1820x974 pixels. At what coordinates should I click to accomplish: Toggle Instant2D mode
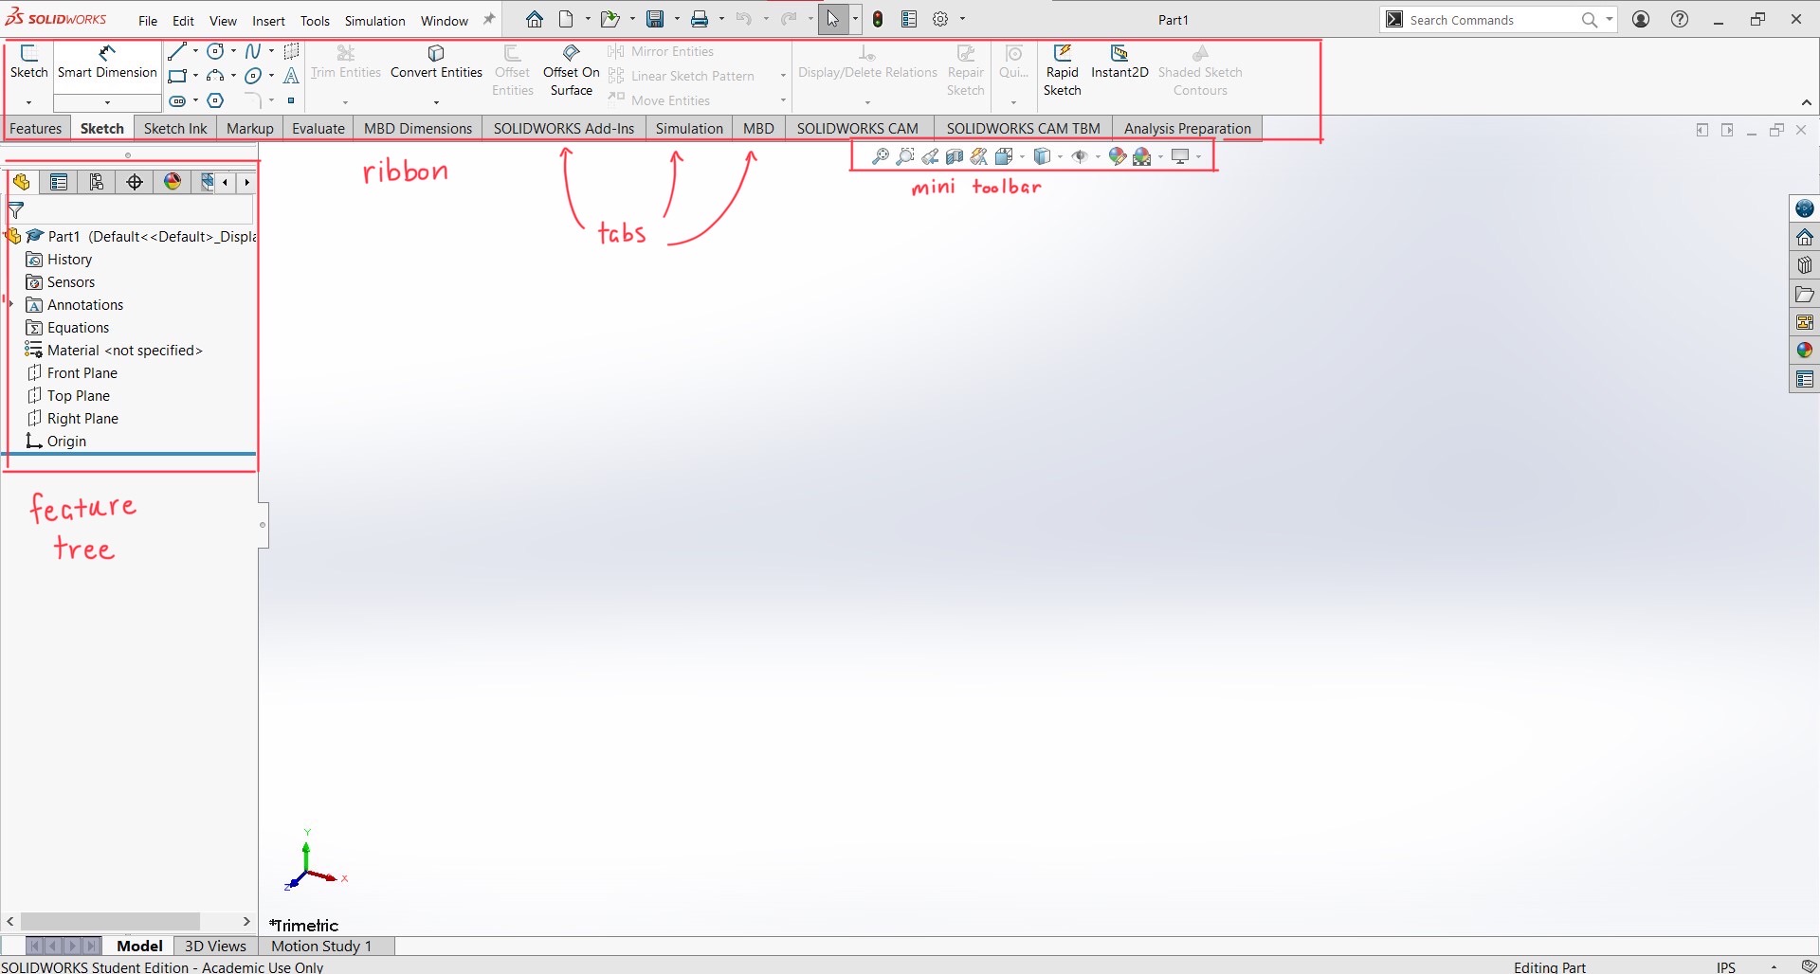(1119, 62)
